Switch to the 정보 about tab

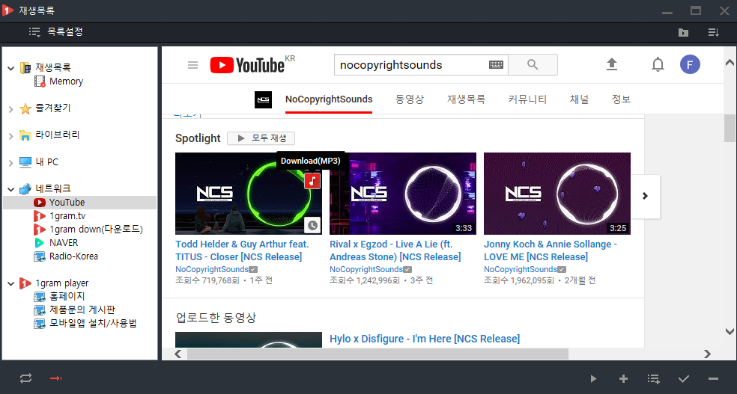(621, 99)
